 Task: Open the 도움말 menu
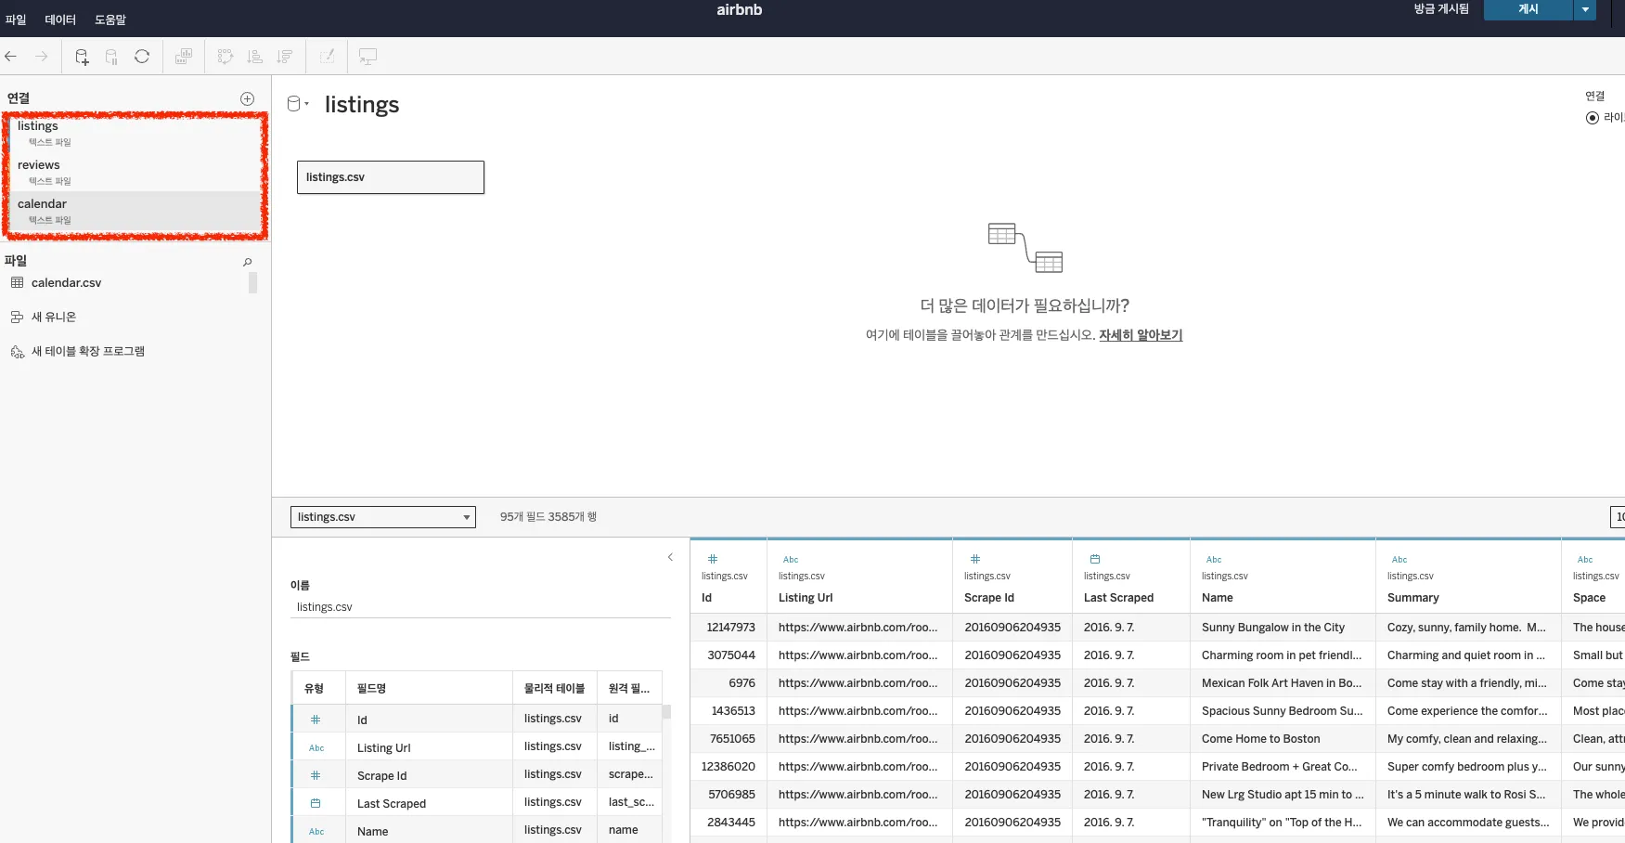point(110,19)
